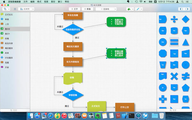Toggle the right shape palette panel button

tap(187, 9)
